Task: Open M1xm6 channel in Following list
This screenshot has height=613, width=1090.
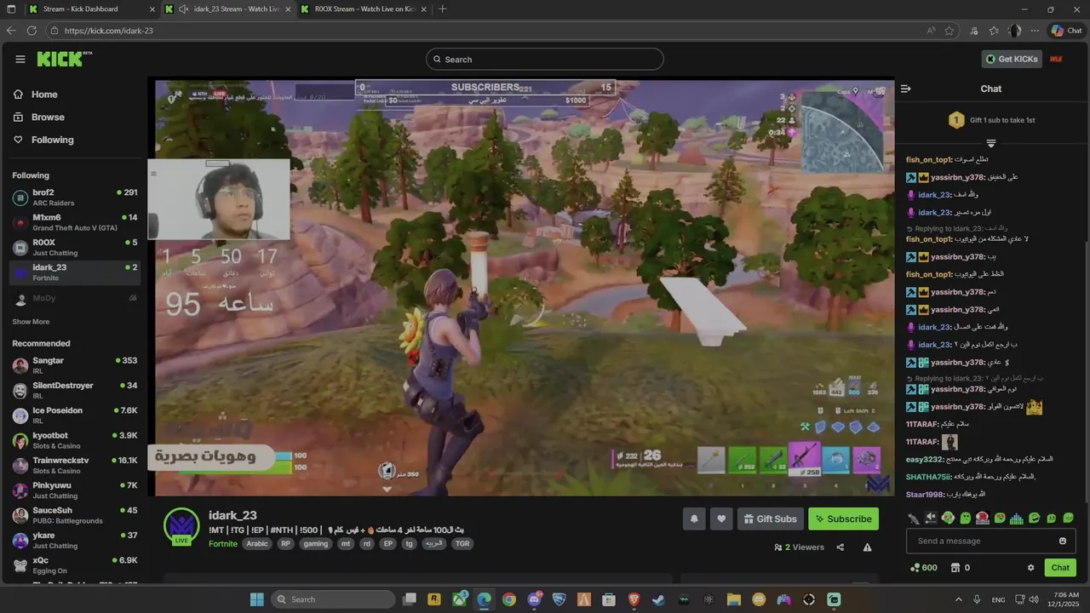Action: click(x=75, y=222)
